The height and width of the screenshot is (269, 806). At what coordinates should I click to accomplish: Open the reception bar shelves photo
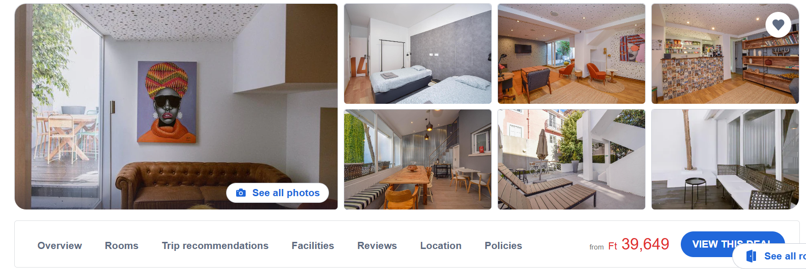point(725,54)
